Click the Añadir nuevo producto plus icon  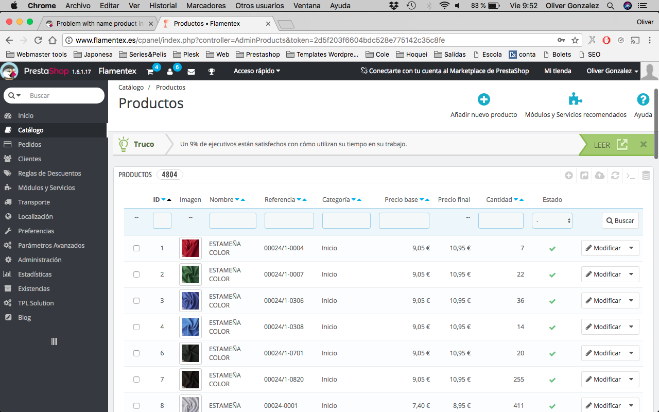tap(483, 99)
